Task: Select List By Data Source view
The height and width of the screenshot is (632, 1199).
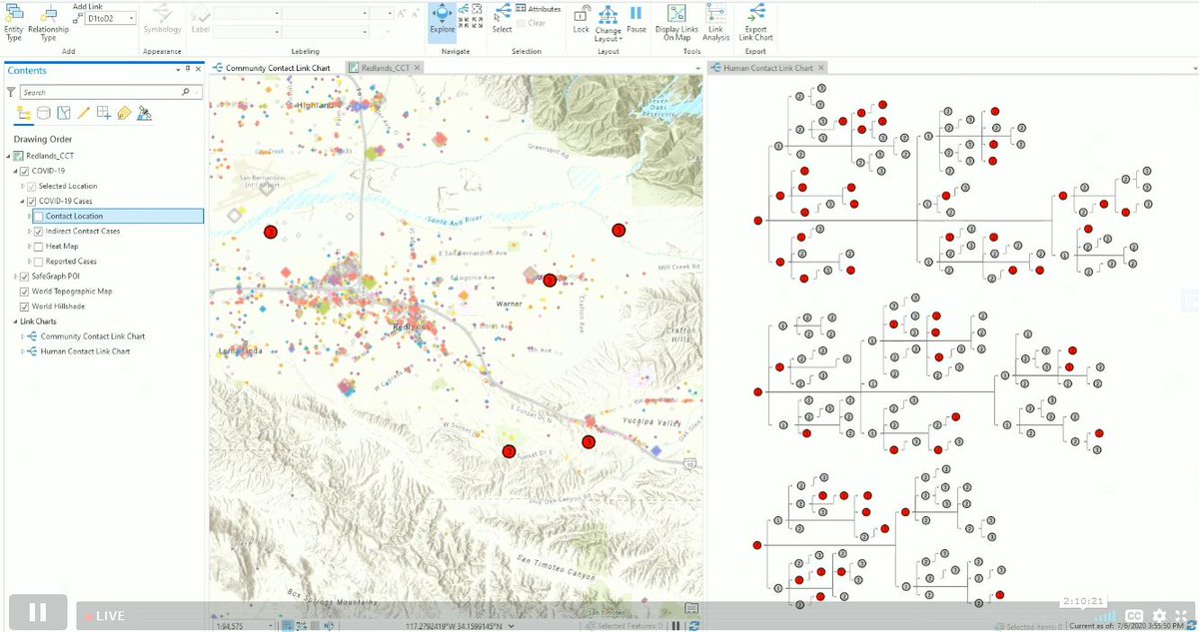Action: 44,113
